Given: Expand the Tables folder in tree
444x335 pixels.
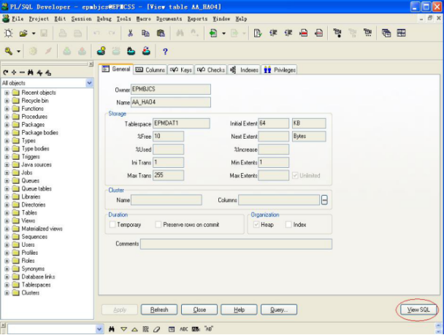Looking at the screenshot, I should [7, 213].
